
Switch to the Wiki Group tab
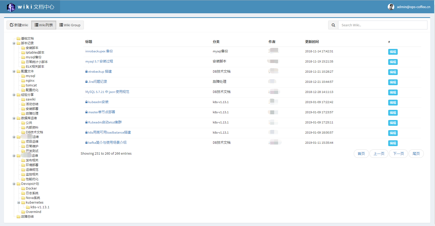70,25
